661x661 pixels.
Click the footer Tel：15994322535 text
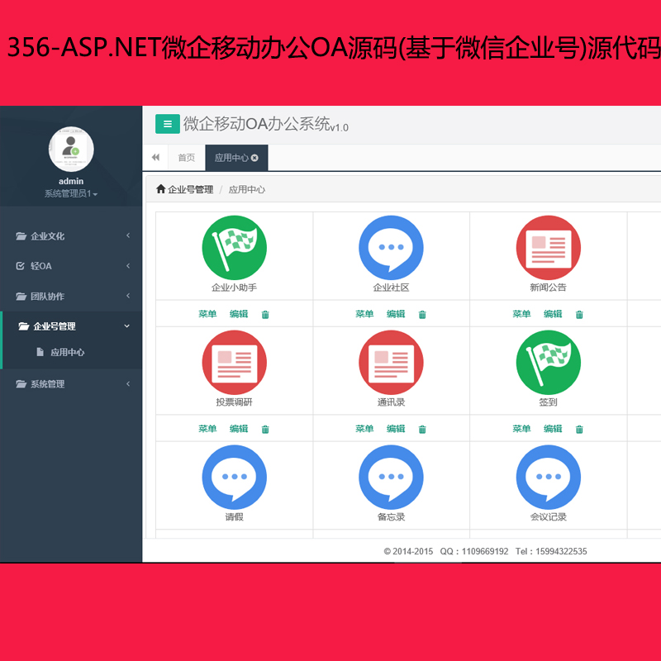coord(551,551)
